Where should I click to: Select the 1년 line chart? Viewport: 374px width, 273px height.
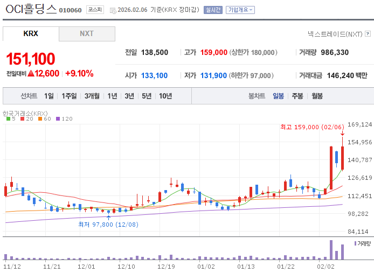click(x=112, y=96)
